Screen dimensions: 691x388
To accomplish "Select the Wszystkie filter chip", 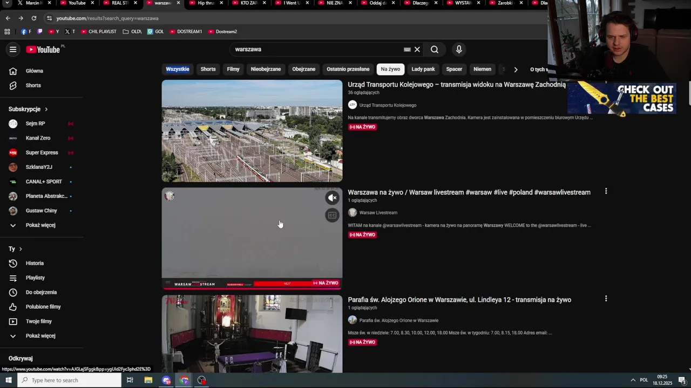I will [178, 70].
